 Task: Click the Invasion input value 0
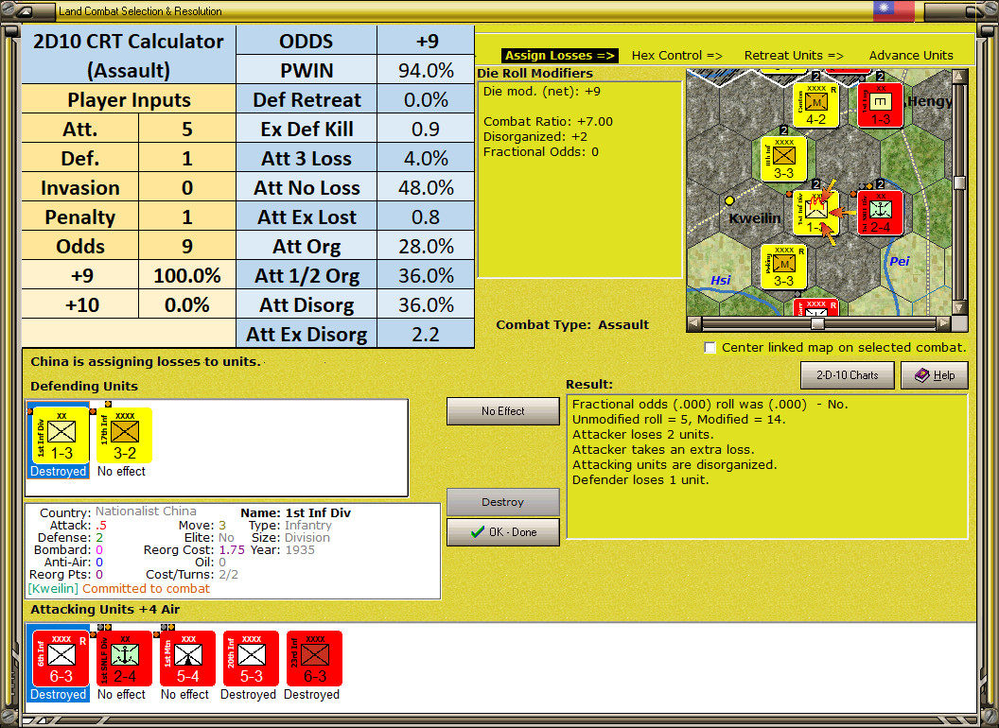186,188
